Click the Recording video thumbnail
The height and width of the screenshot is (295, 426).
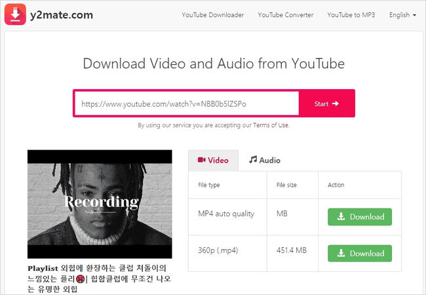(100, 204)
